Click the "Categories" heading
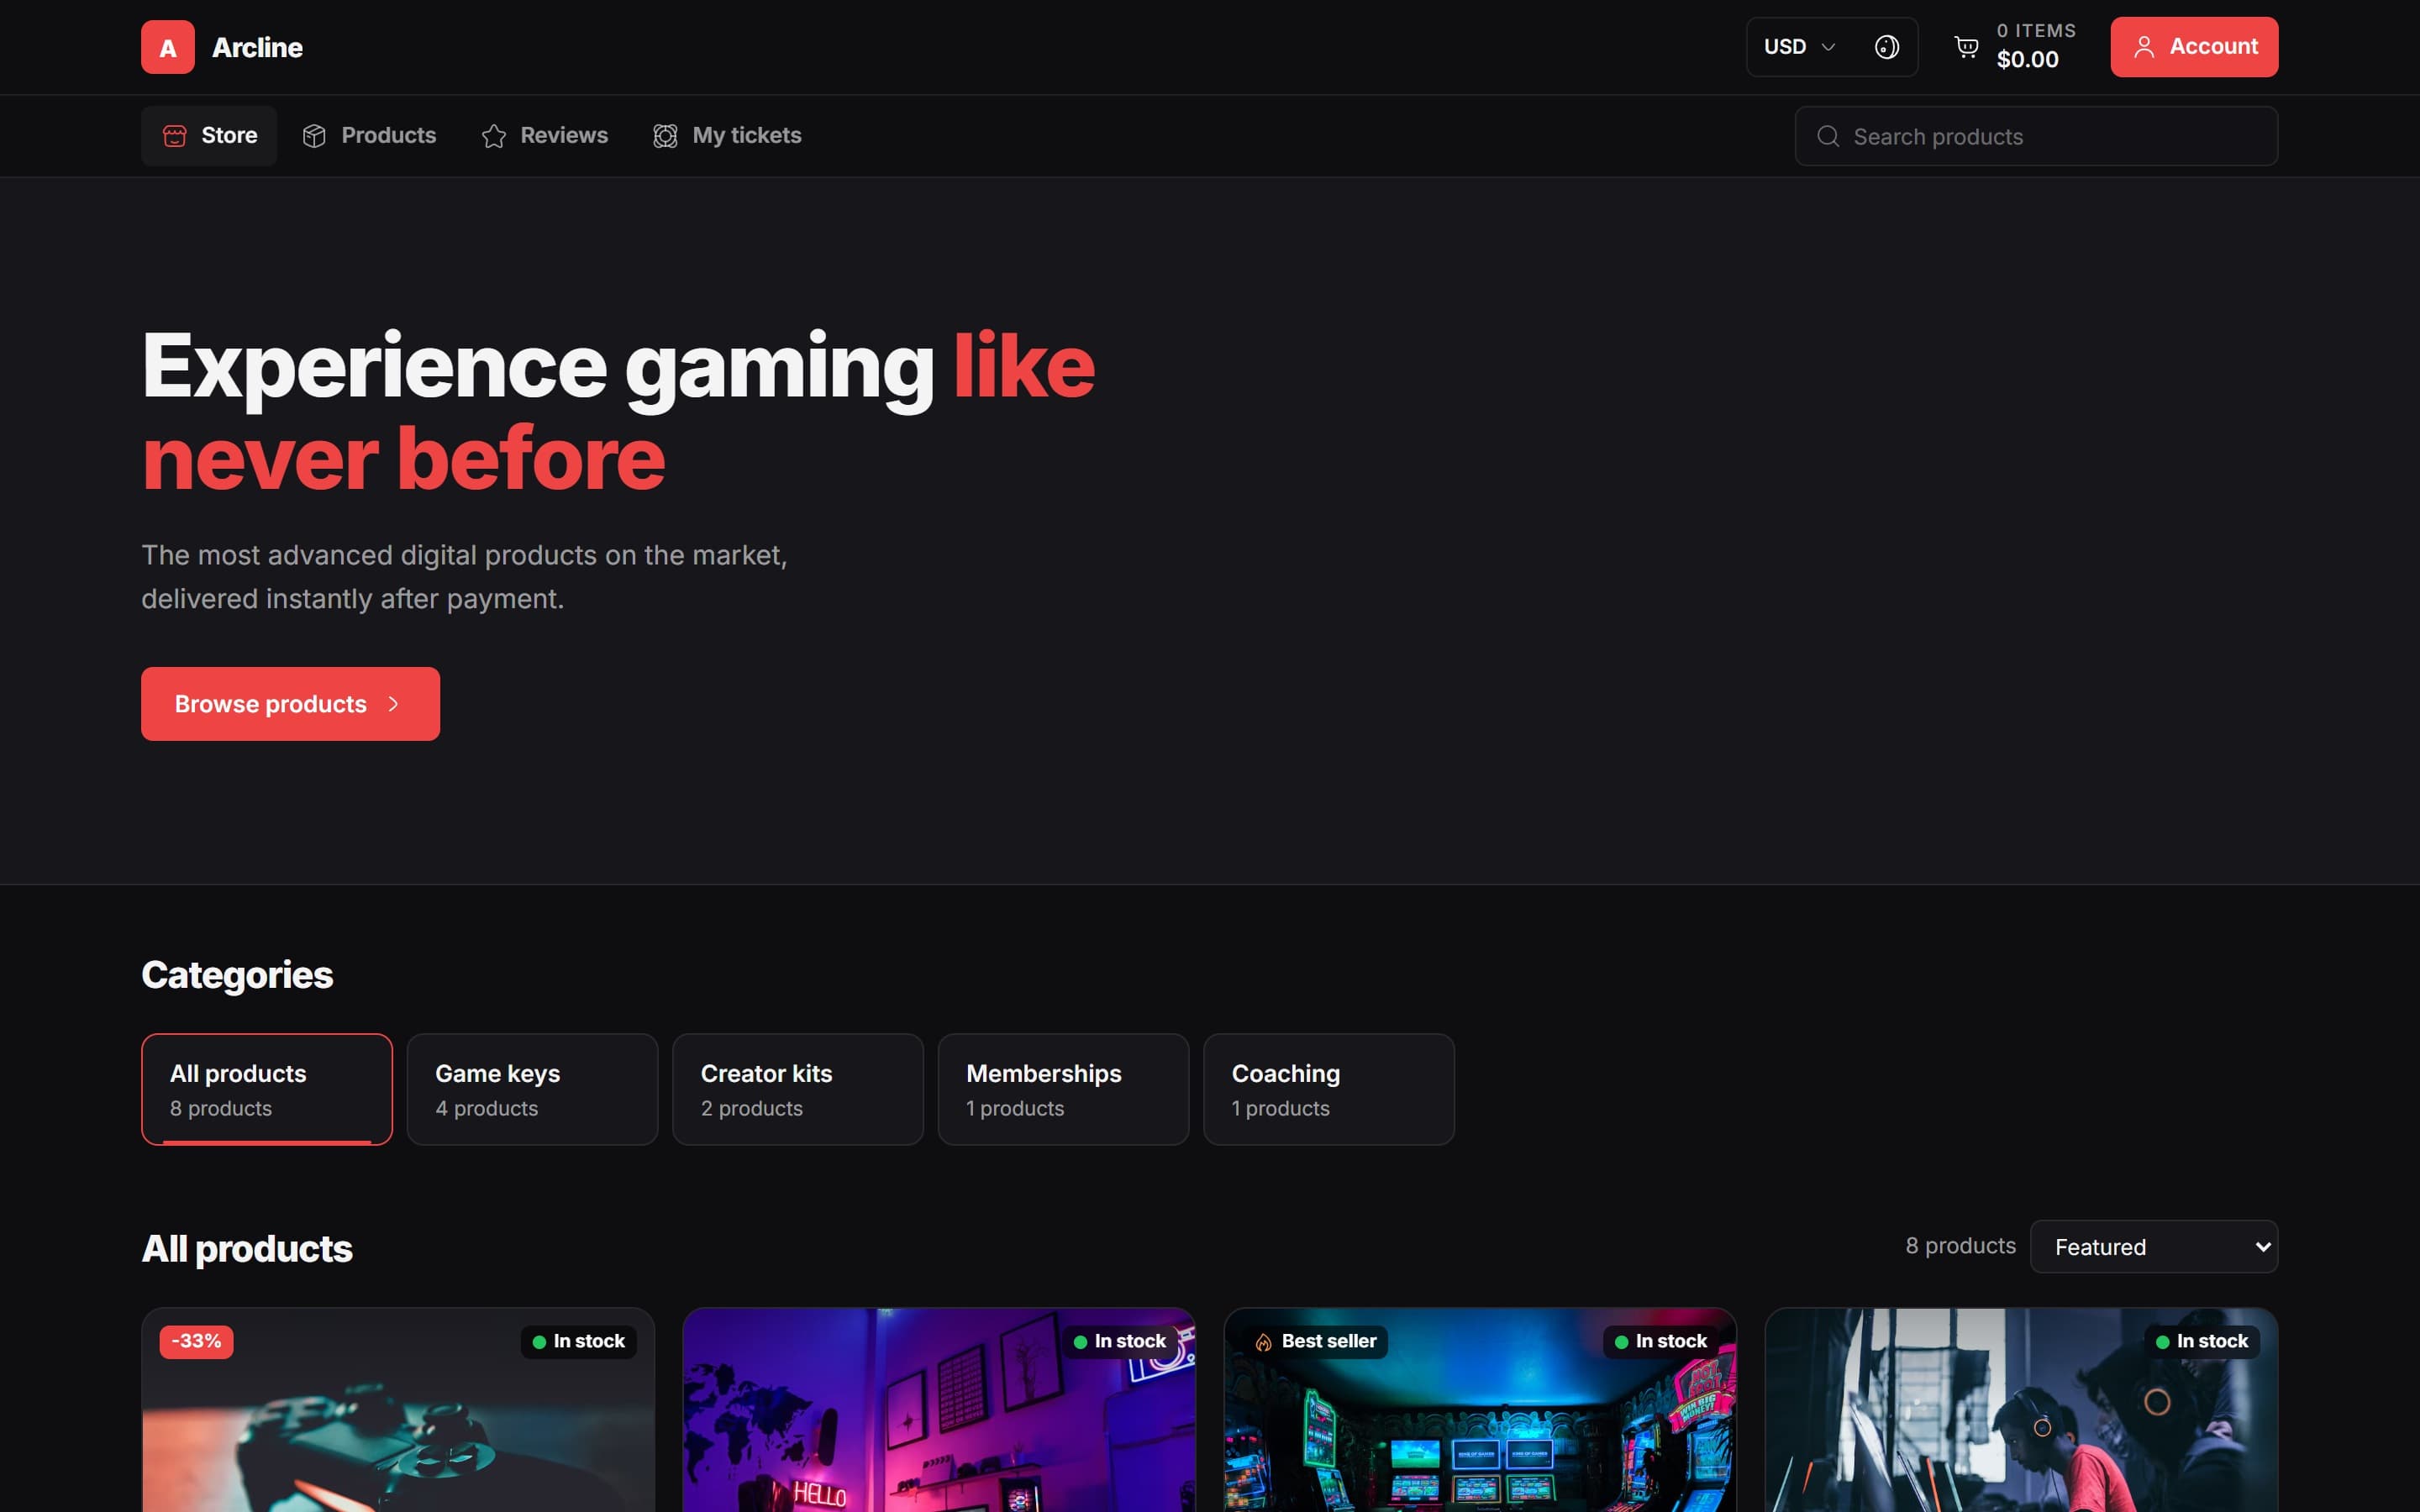 click(x=237, y=975)
